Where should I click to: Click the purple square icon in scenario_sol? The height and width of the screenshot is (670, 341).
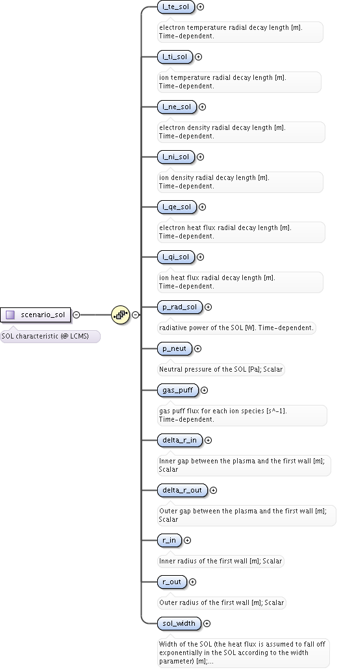point(10,315)
